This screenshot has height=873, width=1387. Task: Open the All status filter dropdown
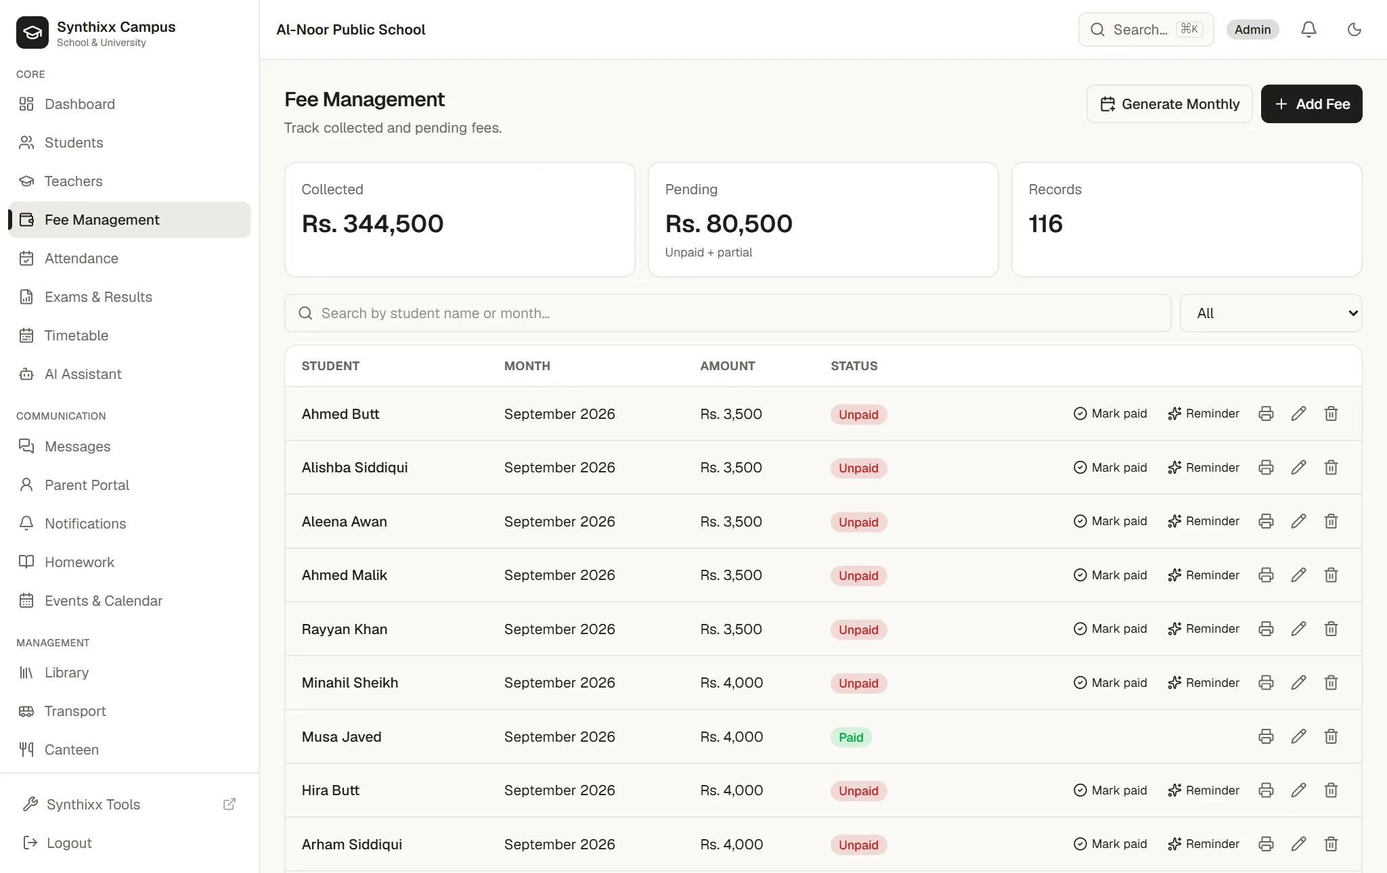1271,313
